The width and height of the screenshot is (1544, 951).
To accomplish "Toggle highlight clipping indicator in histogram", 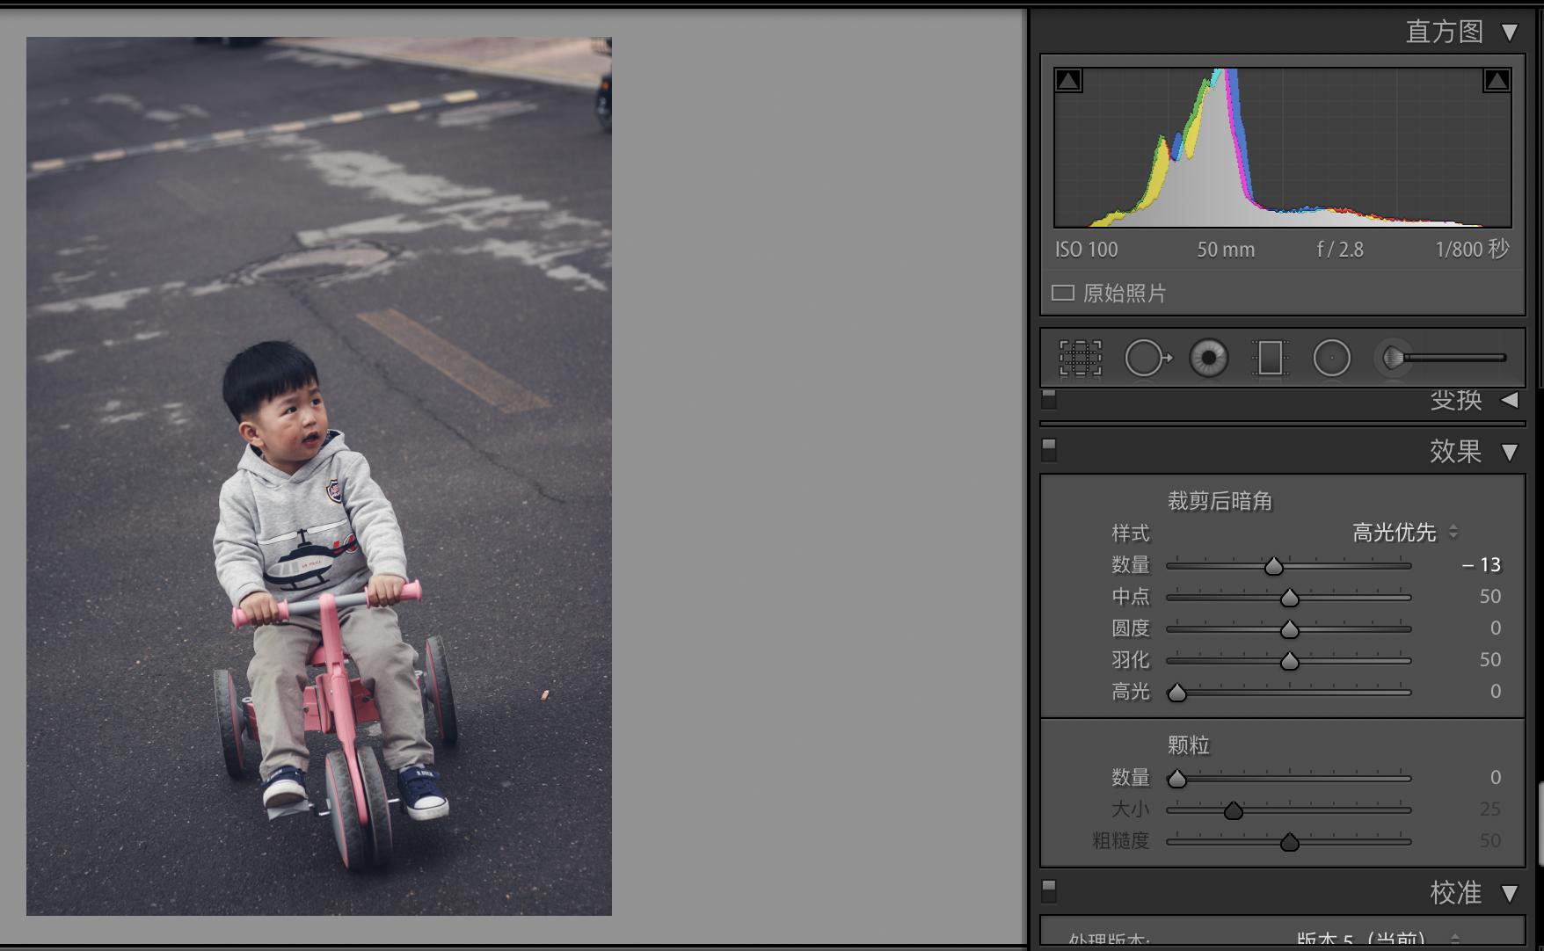I will [1497, 81].
